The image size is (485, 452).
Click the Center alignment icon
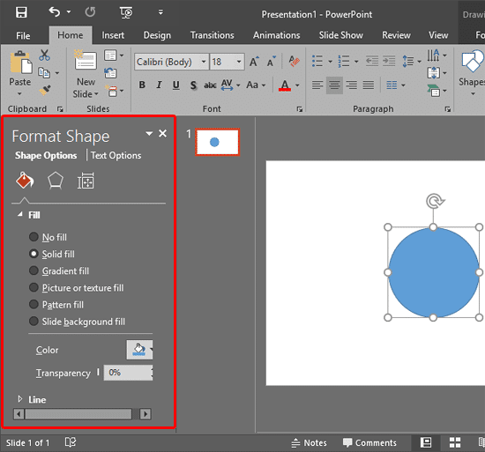coord(334,85)
